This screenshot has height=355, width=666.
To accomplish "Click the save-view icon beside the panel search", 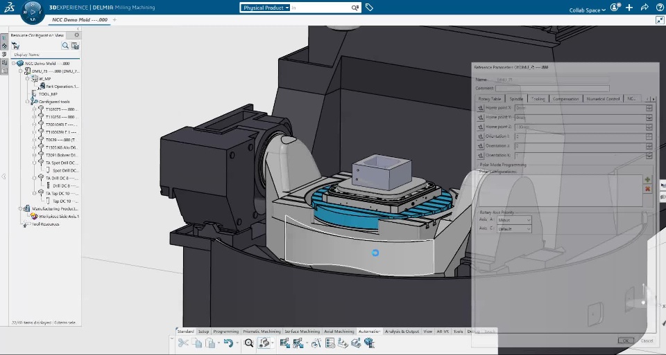I will click(75, 46).
